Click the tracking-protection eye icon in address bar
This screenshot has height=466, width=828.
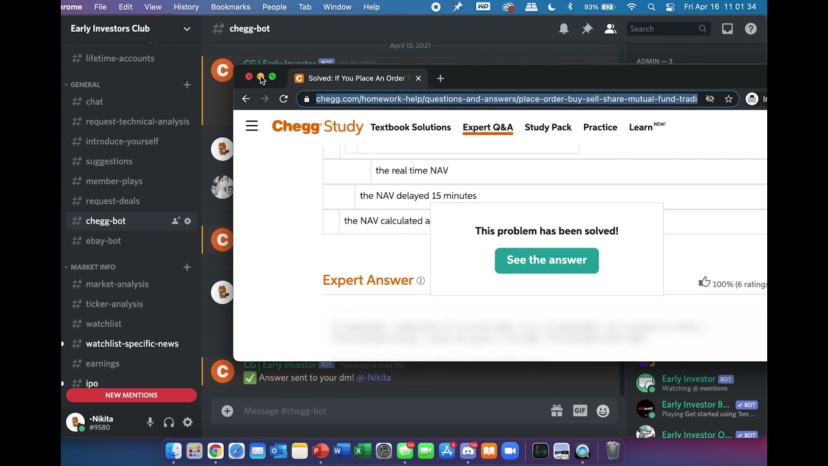710,99
